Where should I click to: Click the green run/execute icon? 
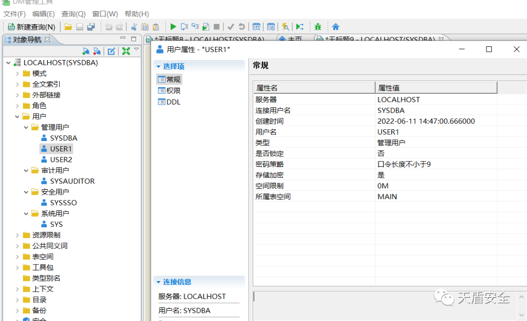[x=173, y=27]
